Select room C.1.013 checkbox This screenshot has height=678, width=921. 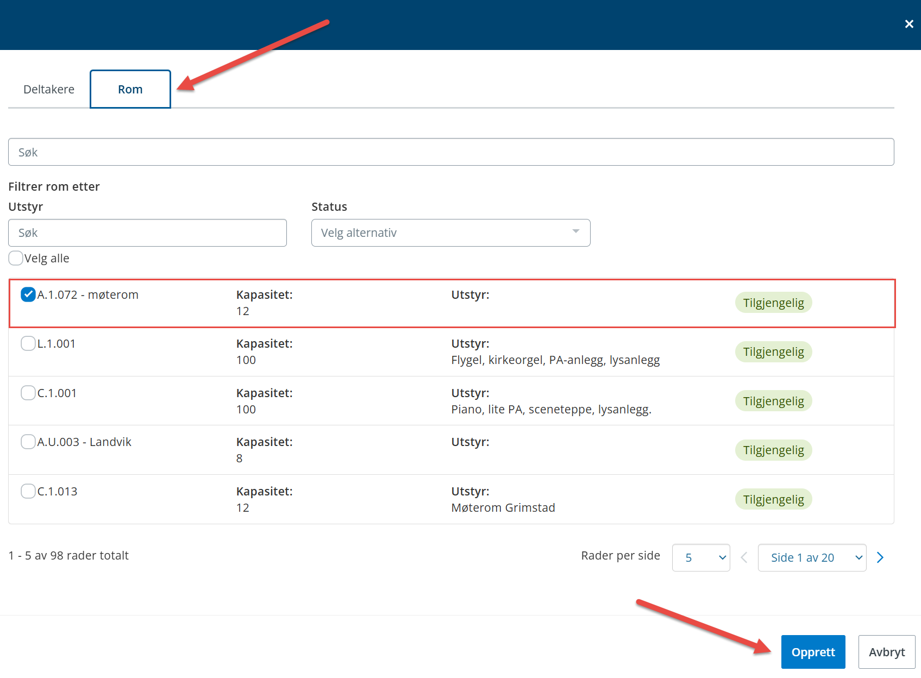[28, 491]
